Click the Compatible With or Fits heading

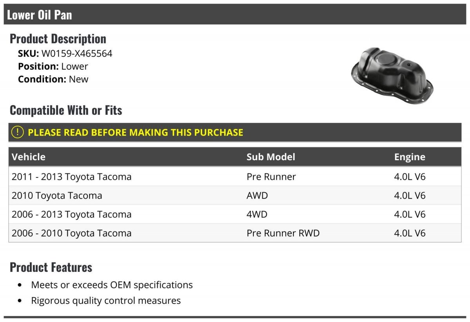[66, 110]
